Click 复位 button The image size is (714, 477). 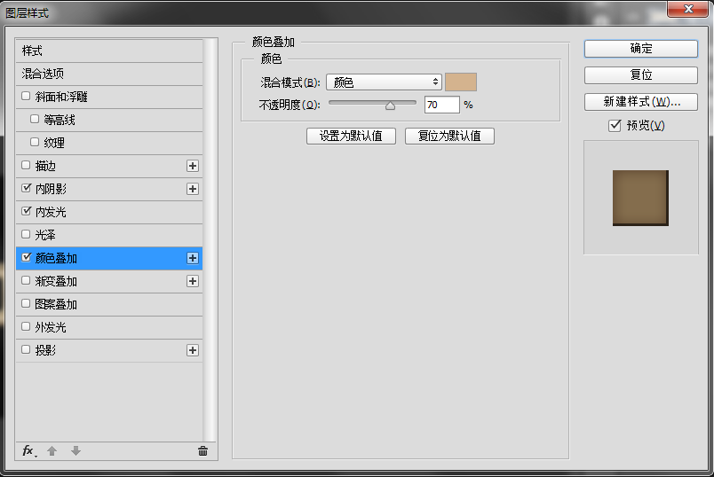tap(640, 75)
